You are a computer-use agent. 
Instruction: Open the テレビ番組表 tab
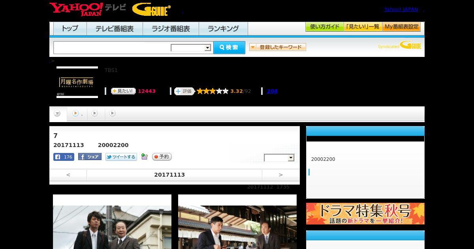pos(115,28)
